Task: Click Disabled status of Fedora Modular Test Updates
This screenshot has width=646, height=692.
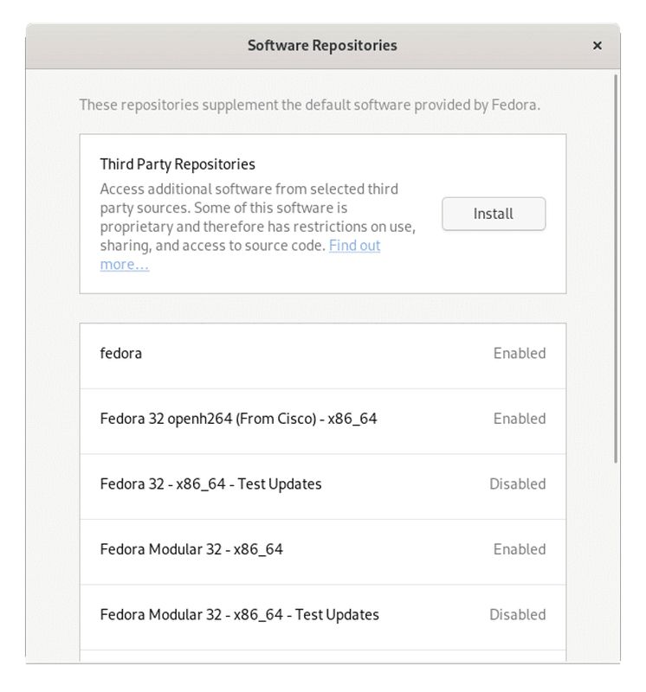Action: (x=518, y=615)
